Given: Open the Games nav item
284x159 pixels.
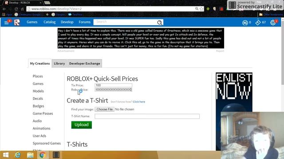Looking at the screenshot, I should [32, 22].
